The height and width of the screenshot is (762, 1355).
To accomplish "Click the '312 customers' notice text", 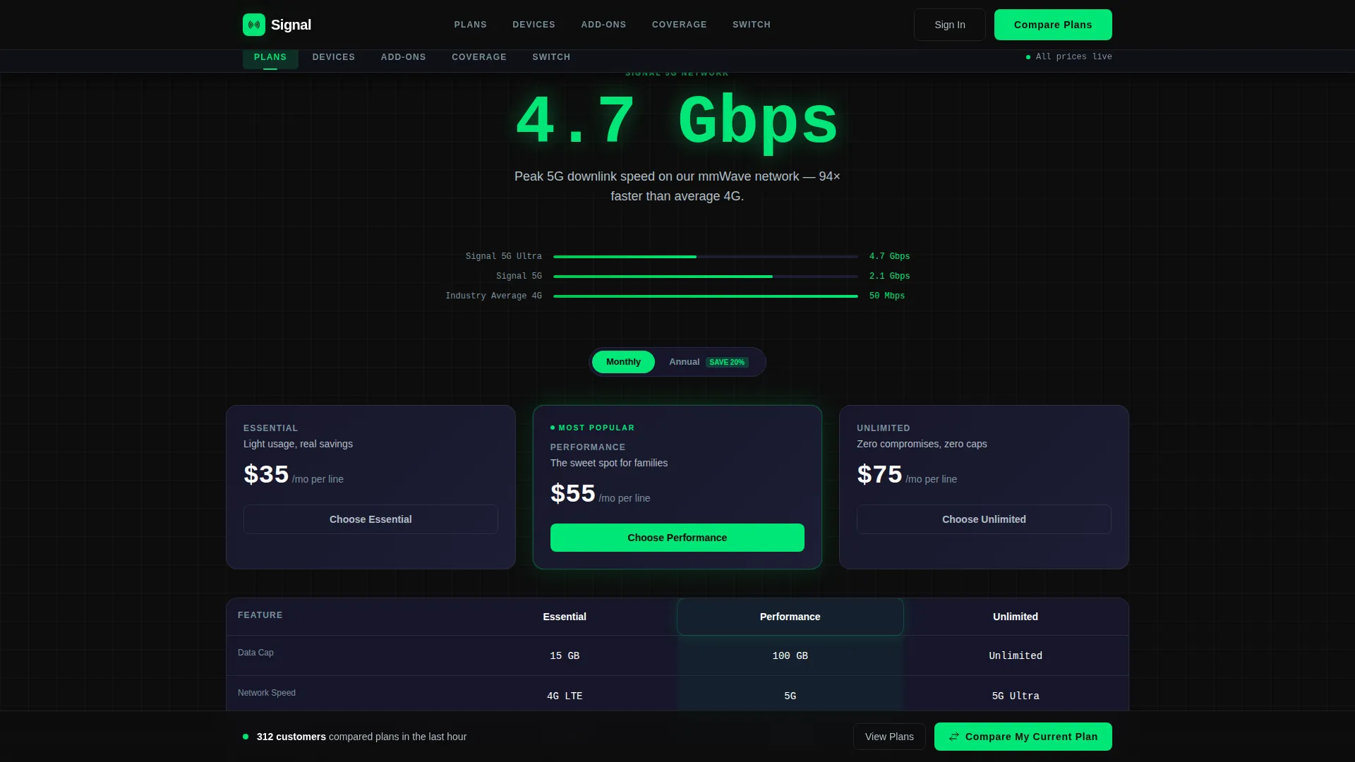I will tap(291, 737).
